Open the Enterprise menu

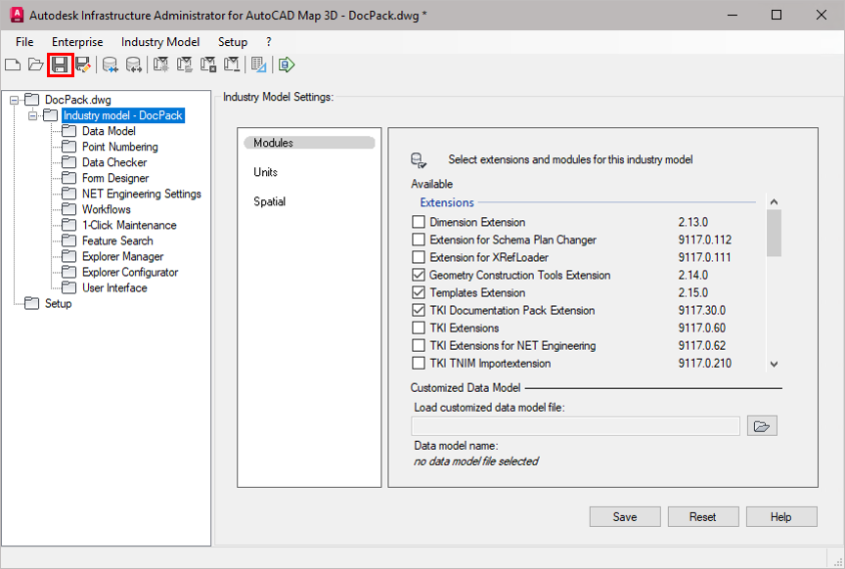(77, 42)
